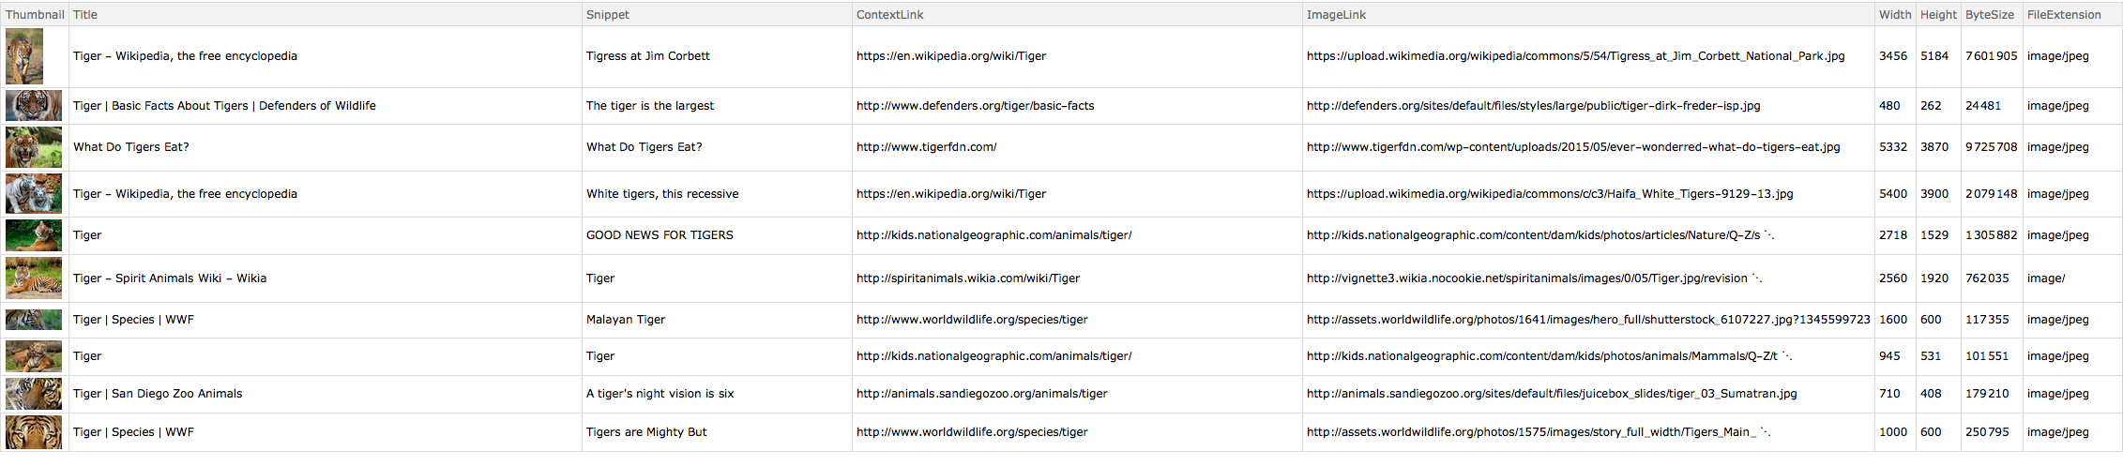Expand the truncated Tigers_Main_ image link ellipsis
This screenshot has width=2123, height=466.
pos(1765,432)
